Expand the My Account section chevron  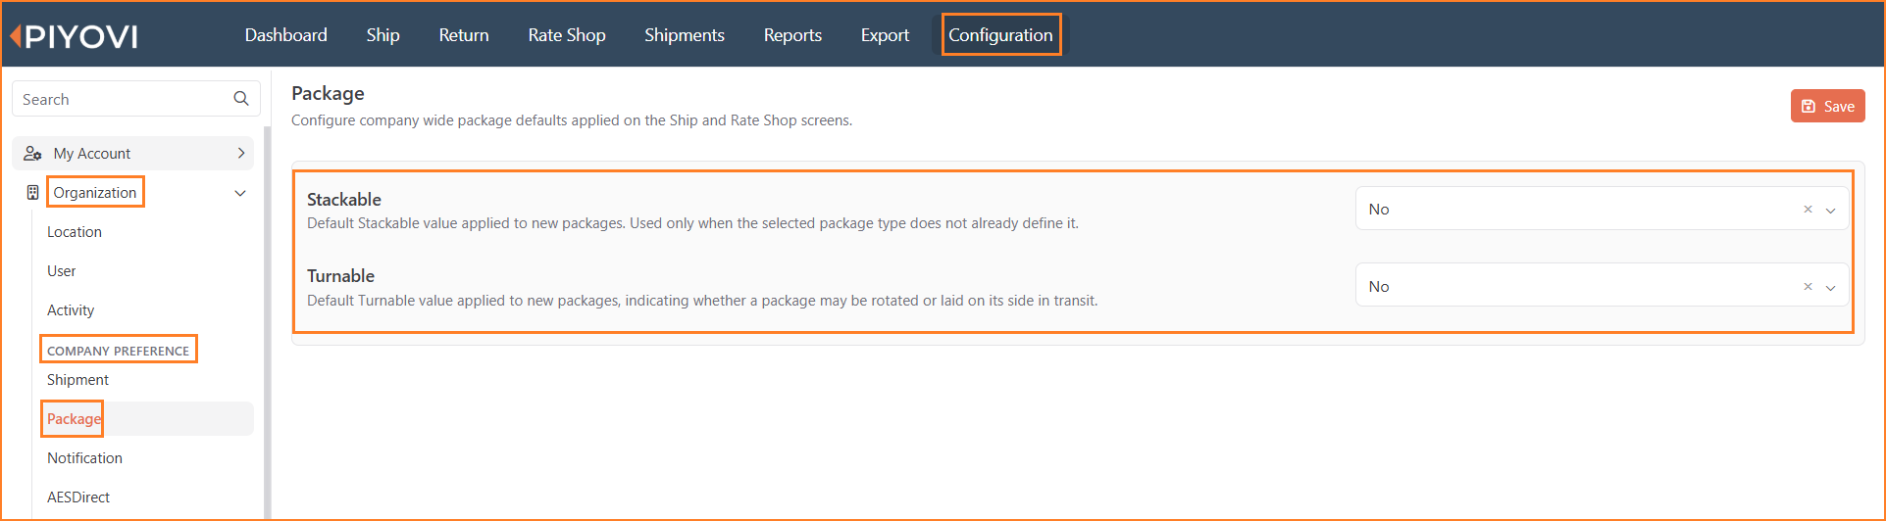[x=241, y=153]
